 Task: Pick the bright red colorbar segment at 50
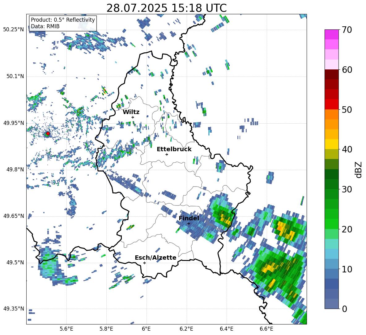click(x=331, y=104)
